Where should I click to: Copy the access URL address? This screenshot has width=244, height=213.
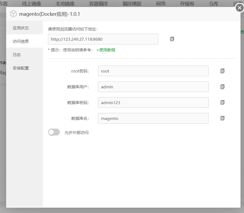(172, 39)
